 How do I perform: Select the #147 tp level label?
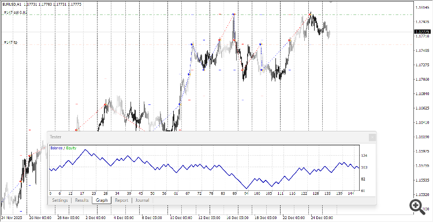10,42
